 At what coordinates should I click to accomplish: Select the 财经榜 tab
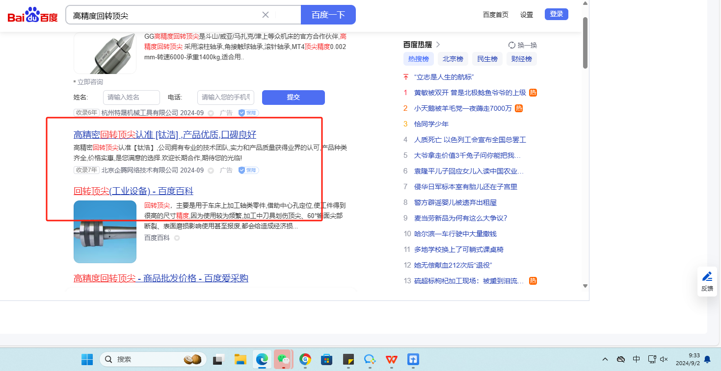click(x=521, y=59)
